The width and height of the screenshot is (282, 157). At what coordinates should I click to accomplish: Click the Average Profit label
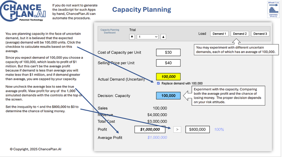[110, 138]
